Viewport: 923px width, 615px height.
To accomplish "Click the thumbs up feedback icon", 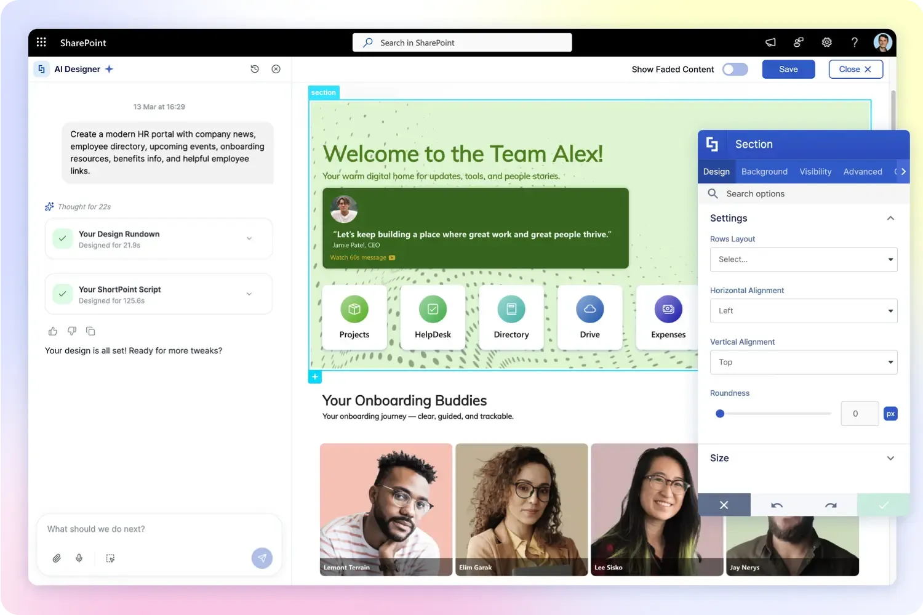I will (x=53, y=331).
